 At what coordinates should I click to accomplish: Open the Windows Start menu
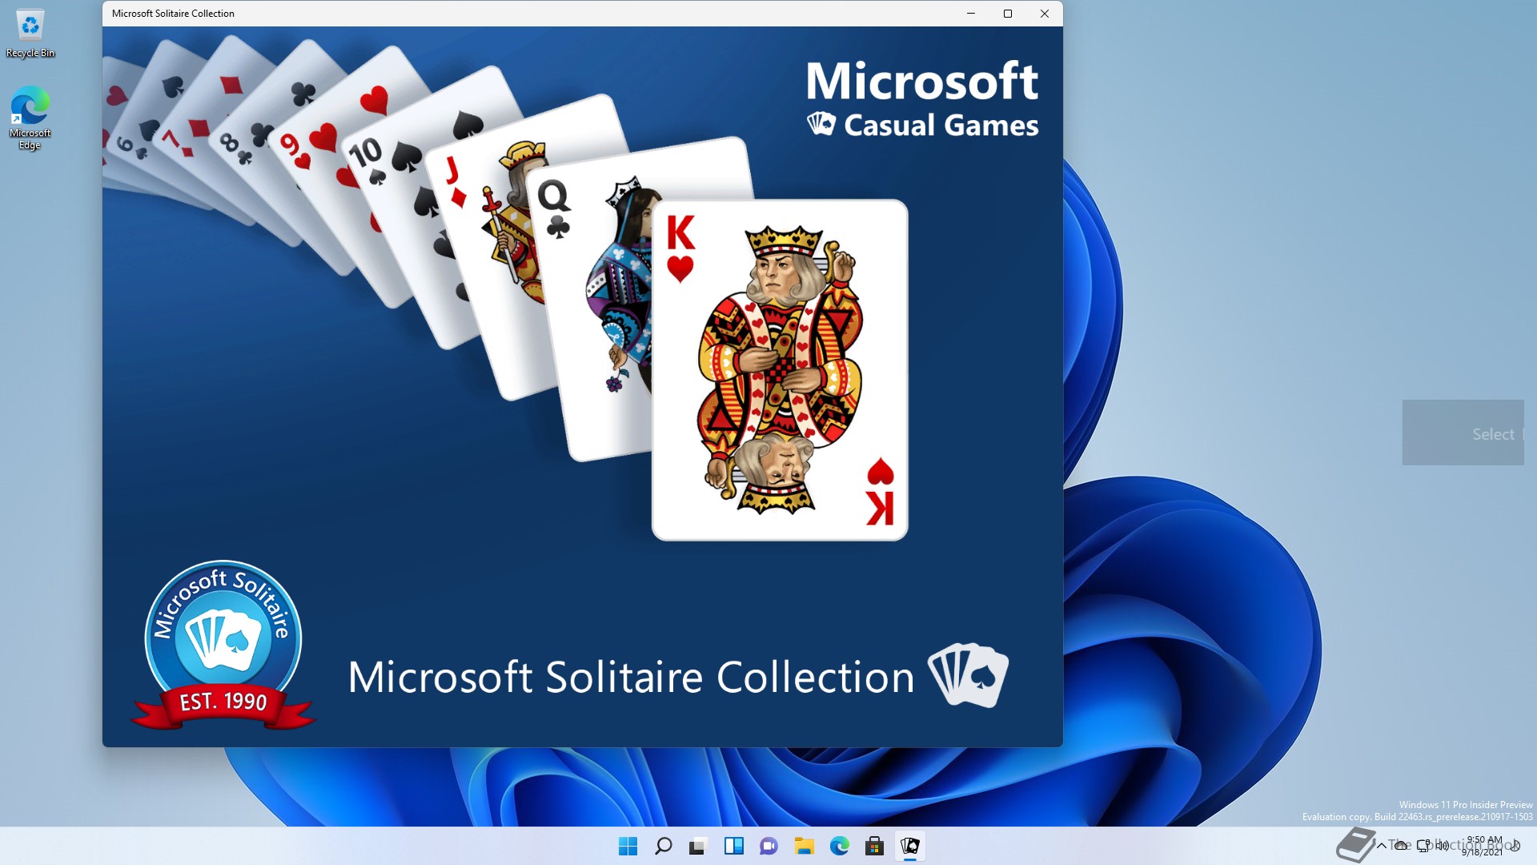(x=628, y=846)
